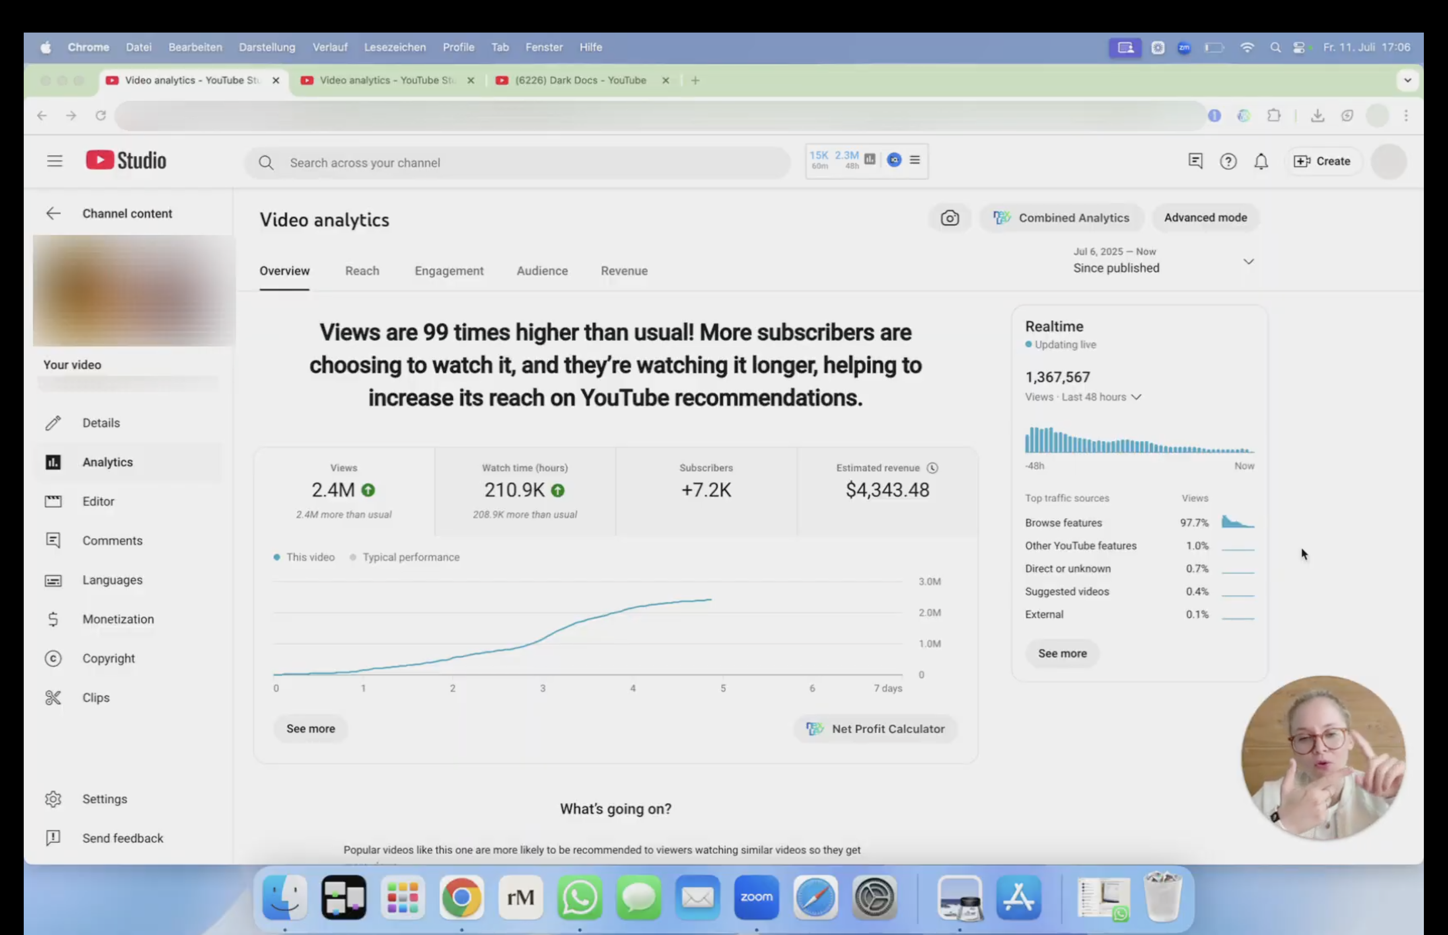
Task: Open macOS Spotlight search icon
Action: pyautogui.click(x=1275, y=47)
